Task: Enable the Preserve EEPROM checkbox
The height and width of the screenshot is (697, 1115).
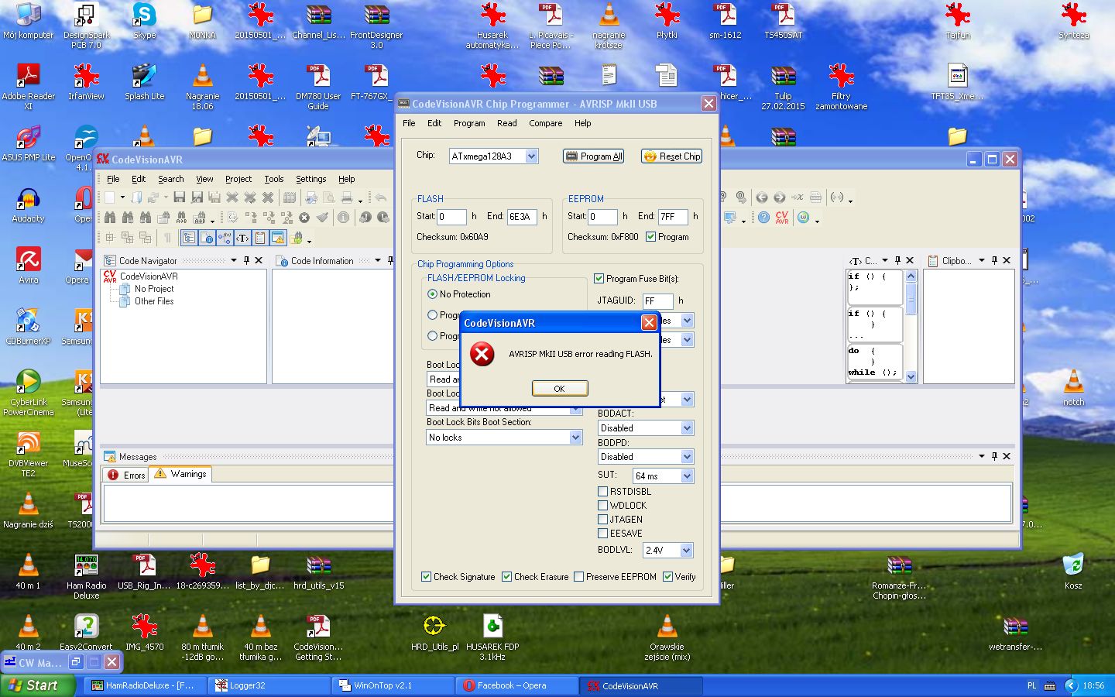Action: [579, 577]
